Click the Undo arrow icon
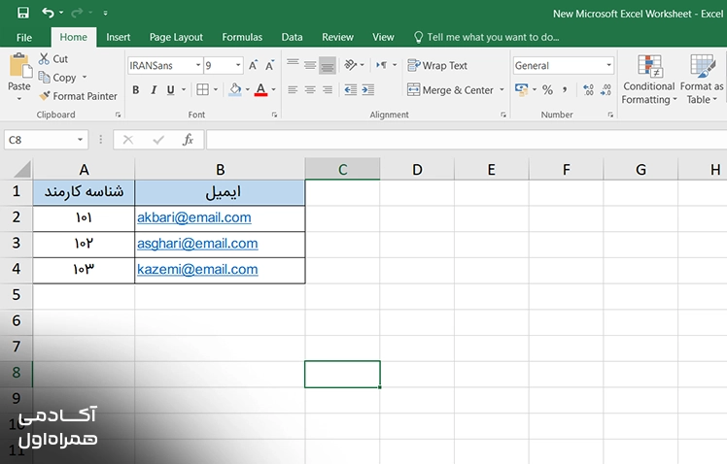 (48, 13)
